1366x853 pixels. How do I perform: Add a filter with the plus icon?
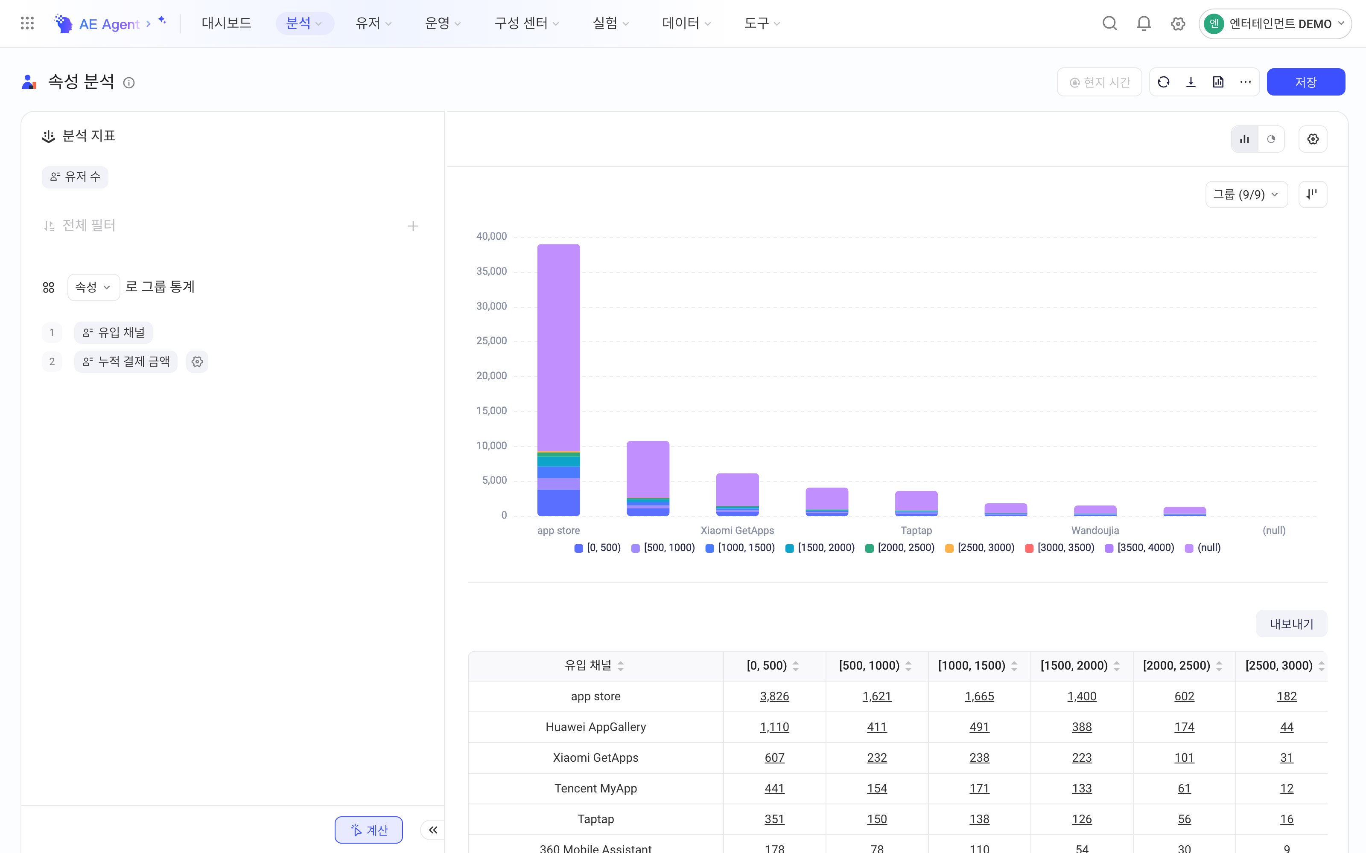(x=413, y=226)
